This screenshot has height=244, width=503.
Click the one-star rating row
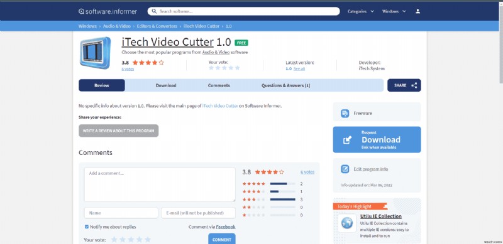pos(273,215)
